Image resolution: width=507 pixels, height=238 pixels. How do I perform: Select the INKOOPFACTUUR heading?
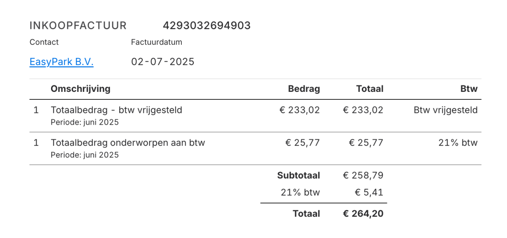pyautogui.click(x=78, y=26)
